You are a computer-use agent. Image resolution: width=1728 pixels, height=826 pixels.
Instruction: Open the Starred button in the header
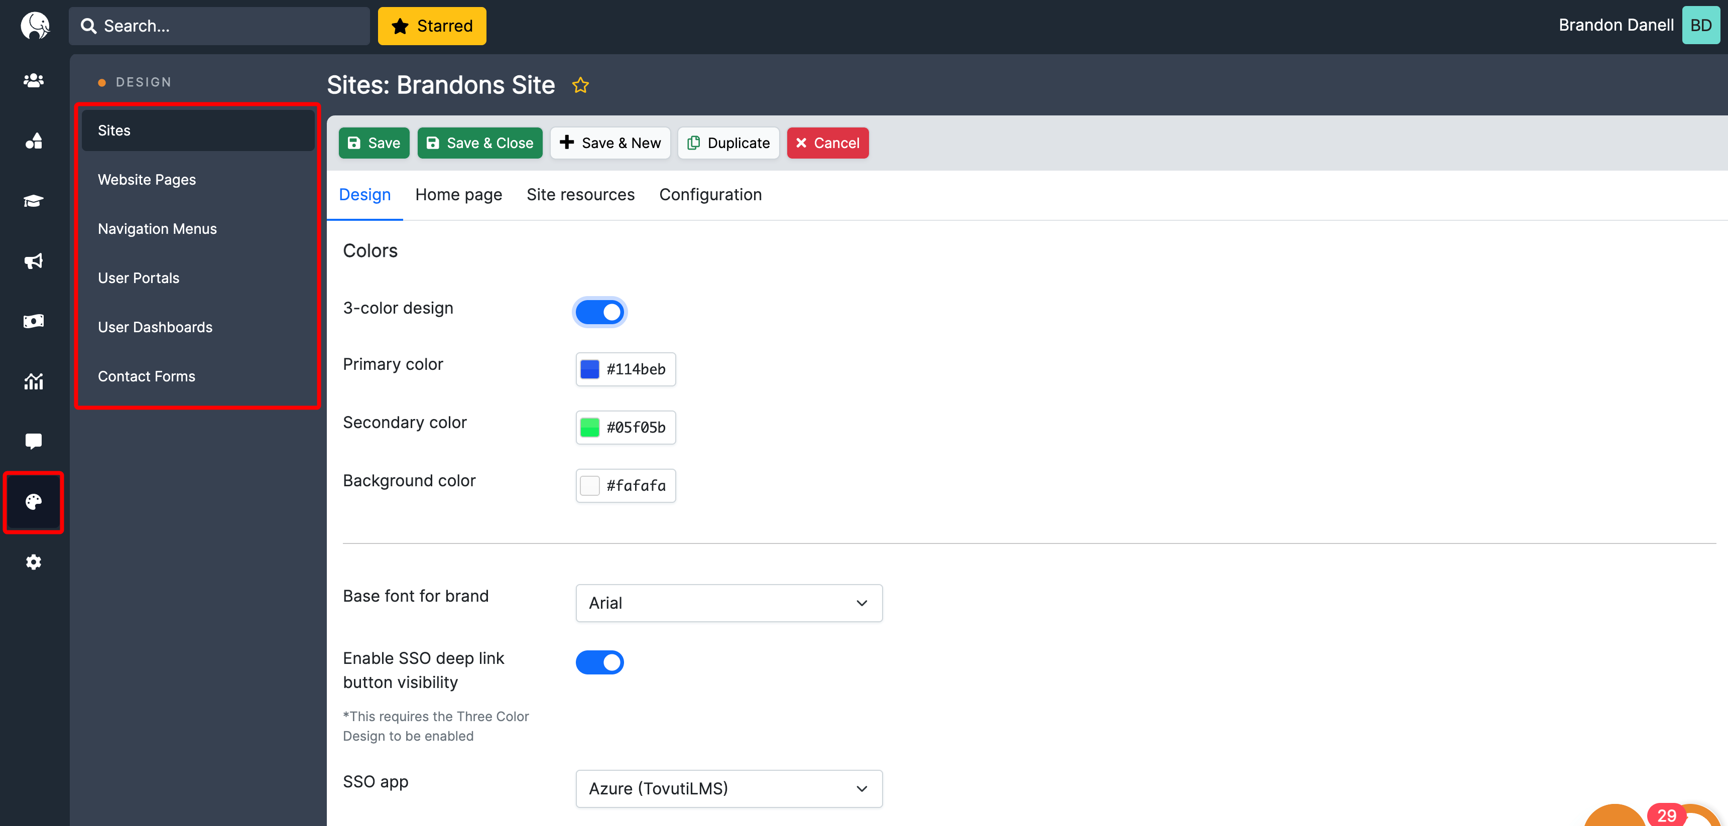point(431,26)
